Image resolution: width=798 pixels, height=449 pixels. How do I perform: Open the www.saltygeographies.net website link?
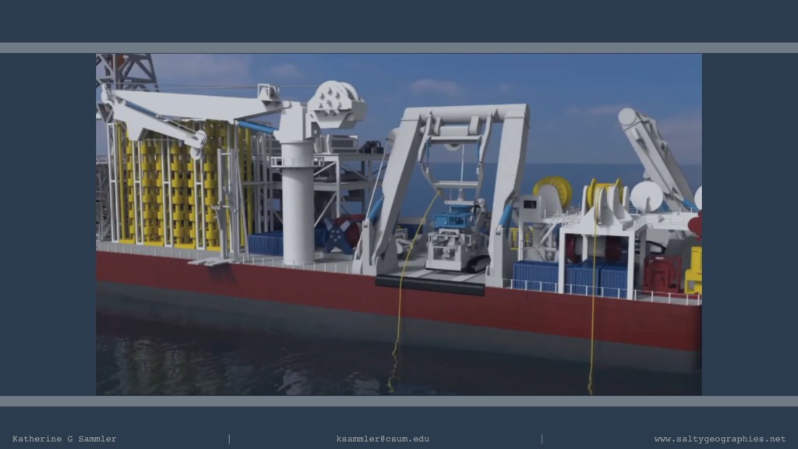pos(719,439)
